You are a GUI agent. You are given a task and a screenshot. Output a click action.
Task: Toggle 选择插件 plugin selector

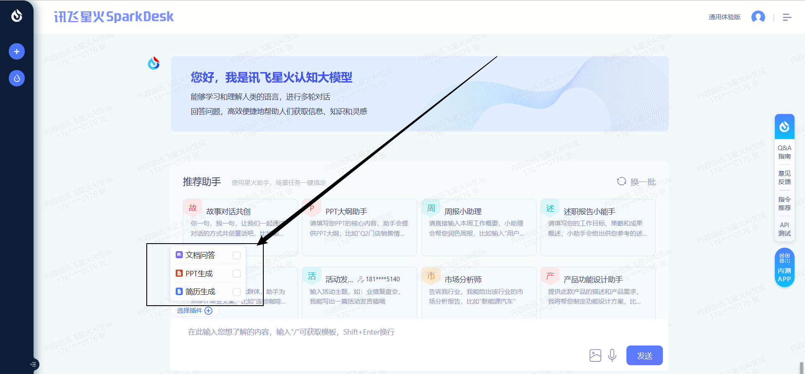[x=195, y=311]
